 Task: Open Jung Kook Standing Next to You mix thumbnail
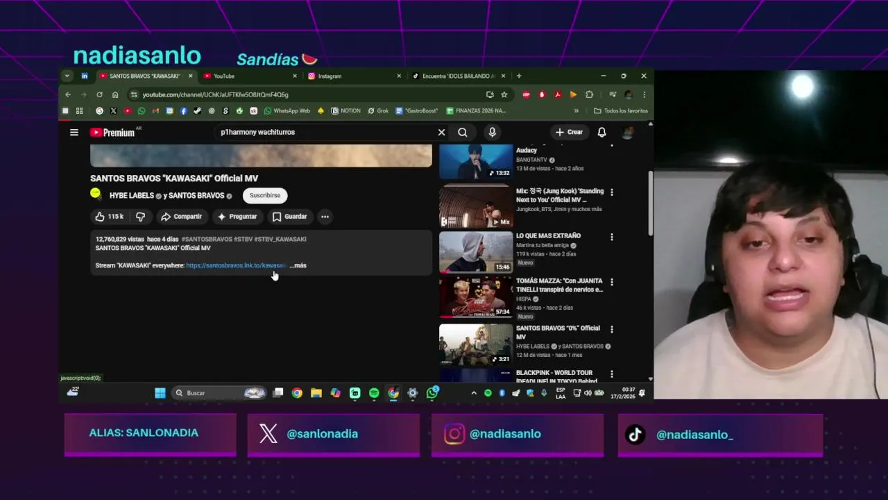point(475,206)
